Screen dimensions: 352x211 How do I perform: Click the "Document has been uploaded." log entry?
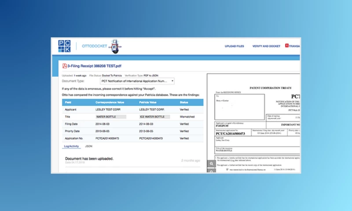pyautogui.click(x=89, y=159)
